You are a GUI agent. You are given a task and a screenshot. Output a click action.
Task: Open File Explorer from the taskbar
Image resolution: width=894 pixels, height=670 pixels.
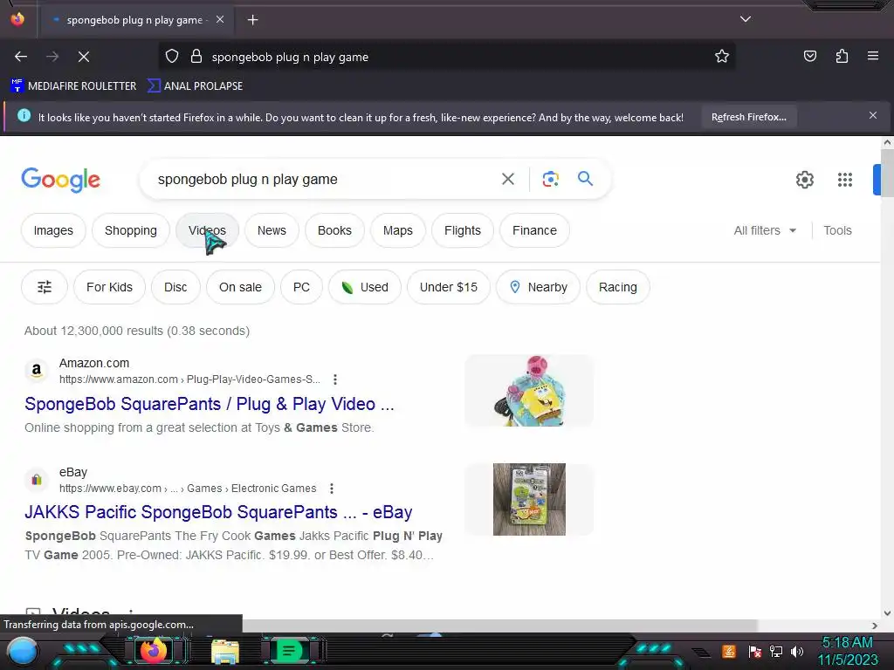(x=225, y=652)
